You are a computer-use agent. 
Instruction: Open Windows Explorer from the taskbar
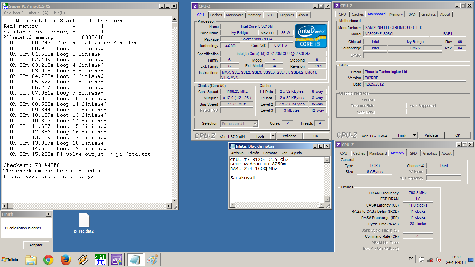[x=31, y=260]
